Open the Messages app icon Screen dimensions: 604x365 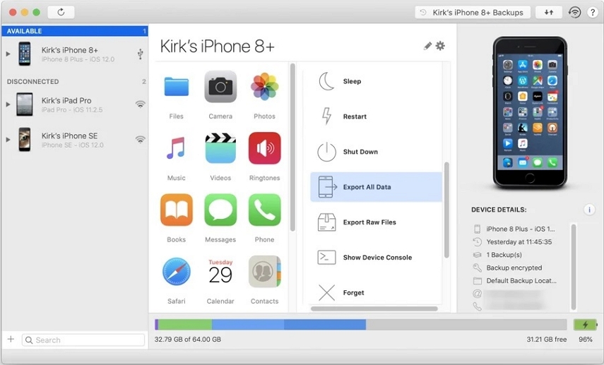point(220,210)
